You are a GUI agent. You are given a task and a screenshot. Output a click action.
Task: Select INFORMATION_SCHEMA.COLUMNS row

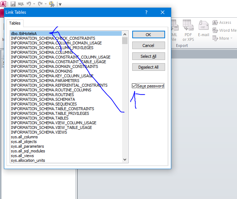coord(66,52)
